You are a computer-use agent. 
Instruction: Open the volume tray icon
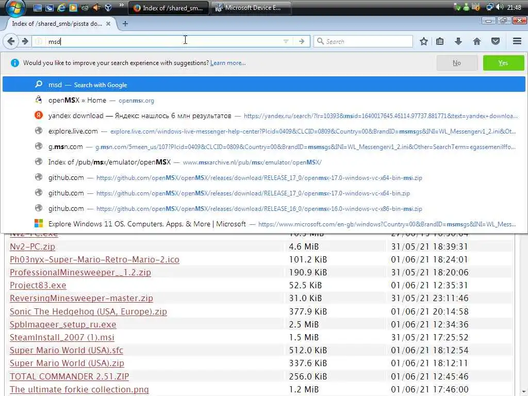tap(500, 7)
